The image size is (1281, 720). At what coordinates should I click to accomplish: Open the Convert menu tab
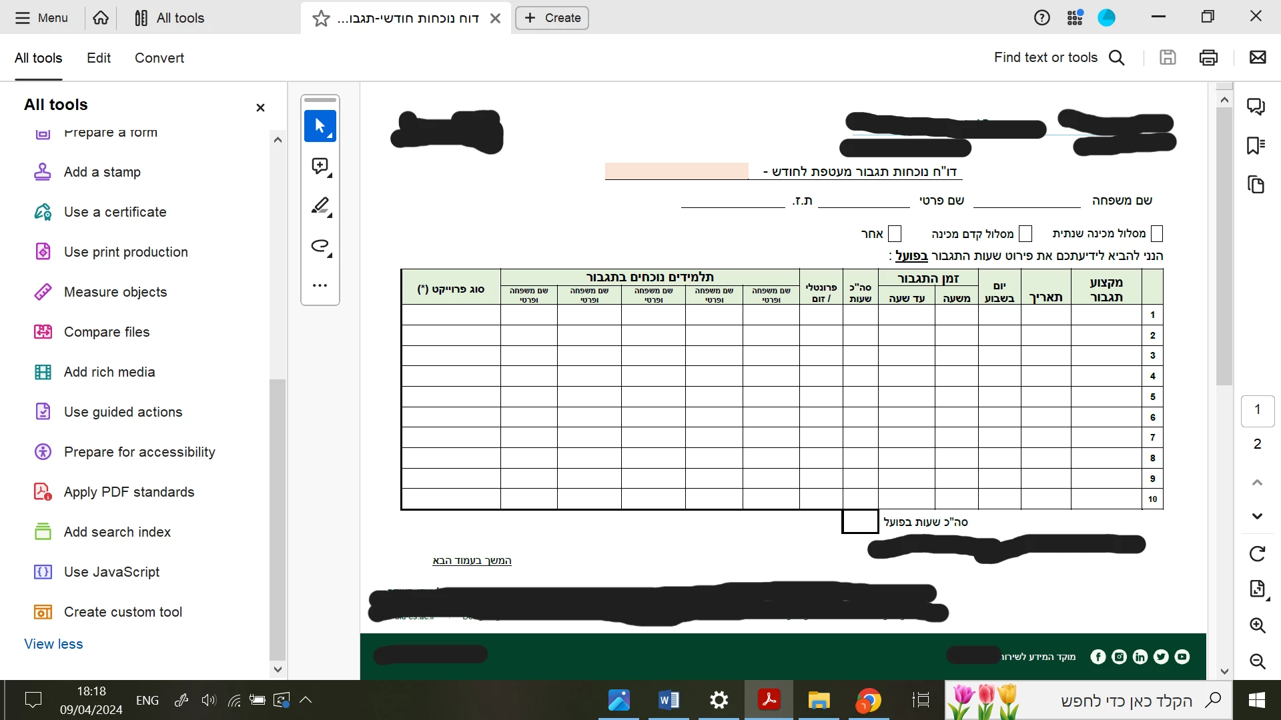coord(159,58)
